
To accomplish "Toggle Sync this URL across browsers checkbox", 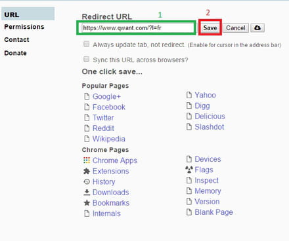I will click(87, 59).
